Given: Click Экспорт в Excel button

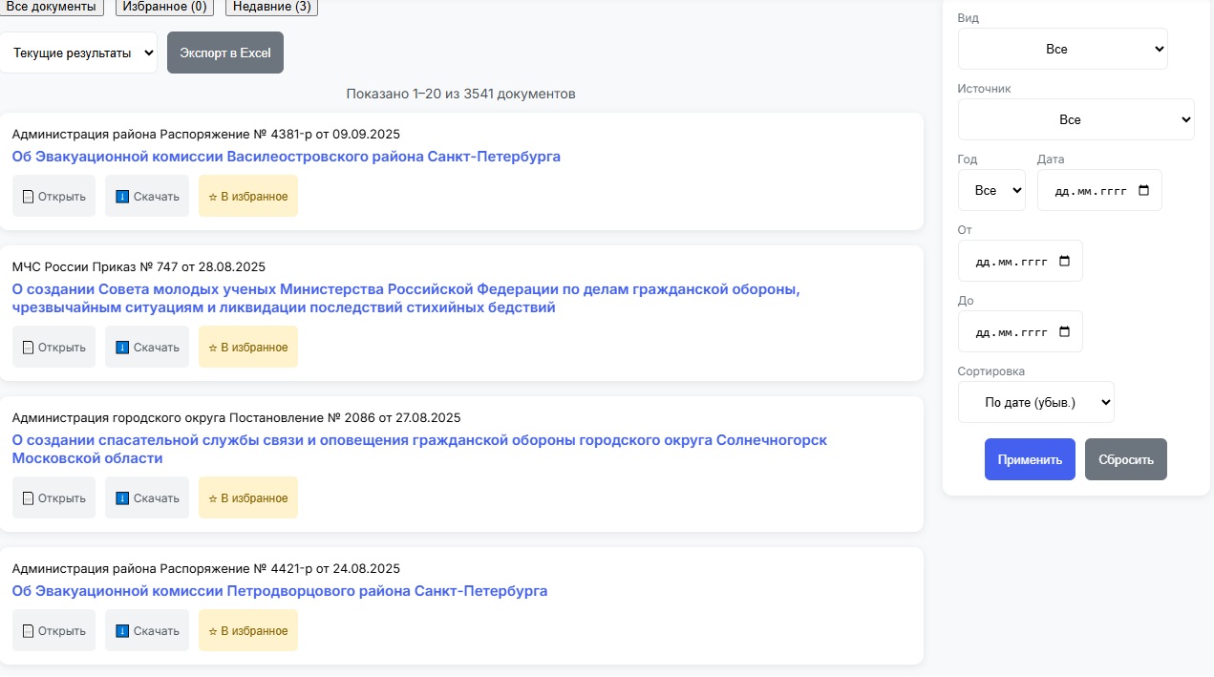Looking at the screenshot, I should (x=225, y=53).
